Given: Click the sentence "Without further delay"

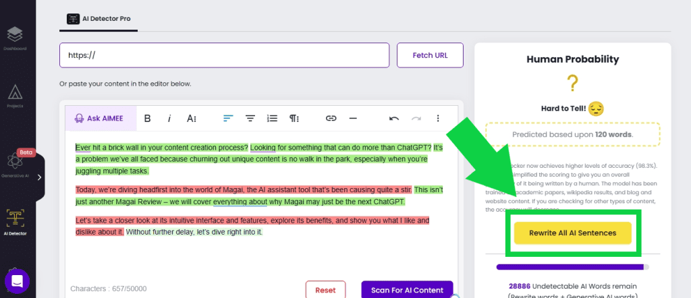Looking at the screenshot, I should pos(194,232).
